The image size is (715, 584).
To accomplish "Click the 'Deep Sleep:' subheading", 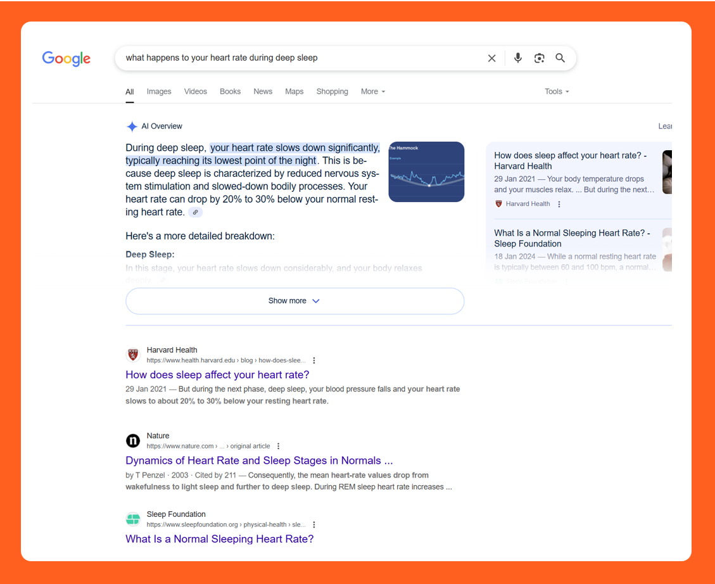I will pos(150,255).
